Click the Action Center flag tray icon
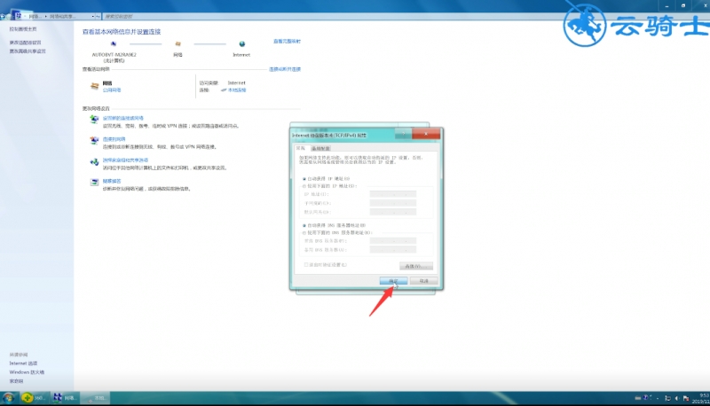710x406 pixels. tap(686, 398)
